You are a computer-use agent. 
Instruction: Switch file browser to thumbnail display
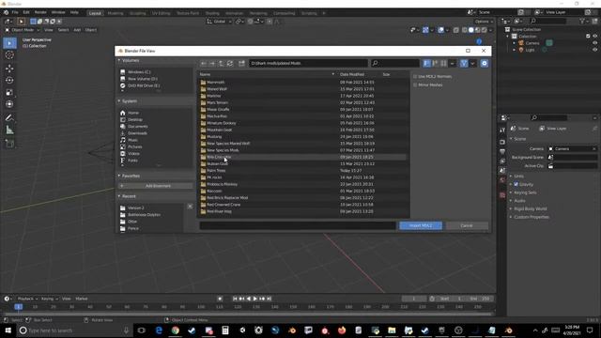(x=443, y=63)
